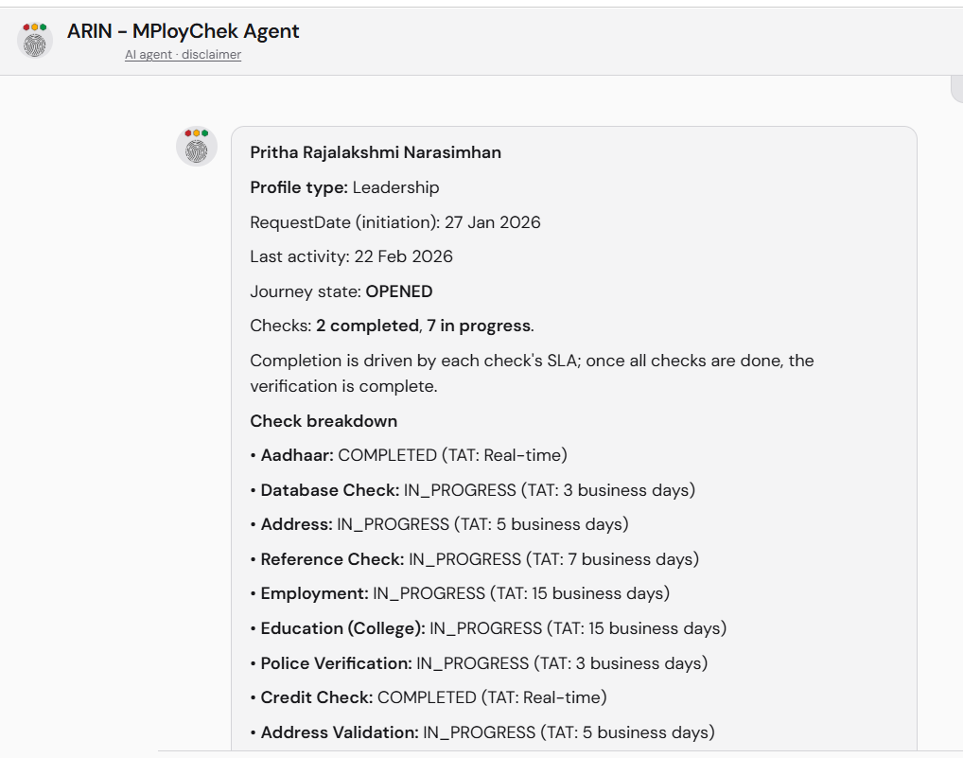Open the disclaimer link

tap(214, 54)
